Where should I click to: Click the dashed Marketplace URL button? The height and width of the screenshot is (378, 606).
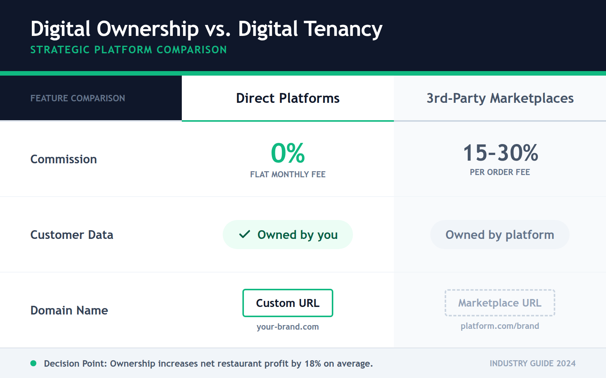coord(499,303)
